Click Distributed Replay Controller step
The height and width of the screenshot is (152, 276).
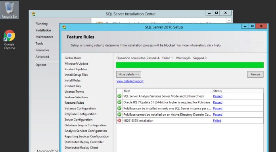[x=84, y=142]
